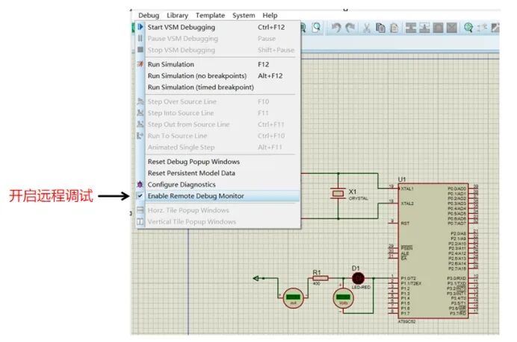Click the XTAL2 pin label on U1
This screenshot has width=517, height=342.
(407, 203)
